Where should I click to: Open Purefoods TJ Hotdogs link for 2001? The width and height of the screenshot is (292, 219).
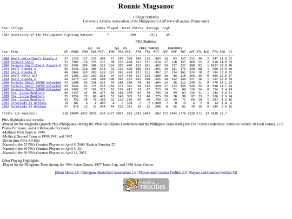point(29,103)
